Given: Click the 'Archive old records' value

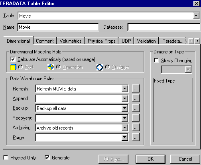Looking at the screenshot, I should click(x=55, y=128).
